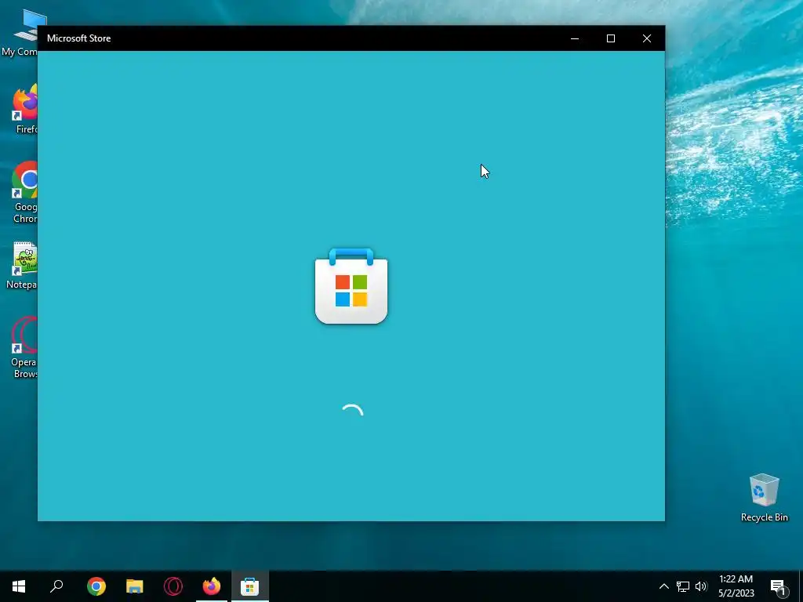The width and height of the screenshot is (803, 602).
Task: Select the Recycle Bin desktop icon
Action: point(764,498)
